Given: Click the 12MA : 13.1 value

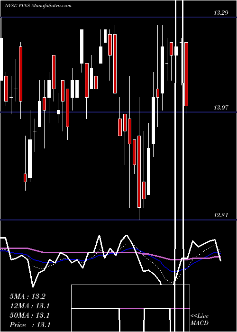Looking at the screenshot, I should coord(29,306).
